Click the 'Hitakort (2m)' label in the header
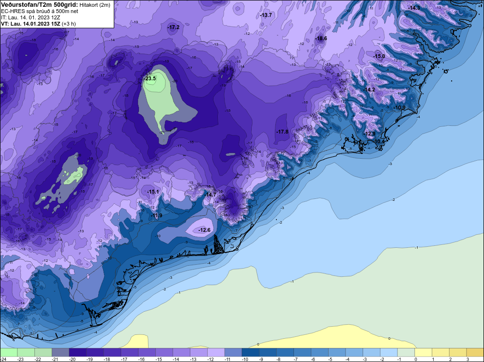The image size is (484, 362). [95, 5]
